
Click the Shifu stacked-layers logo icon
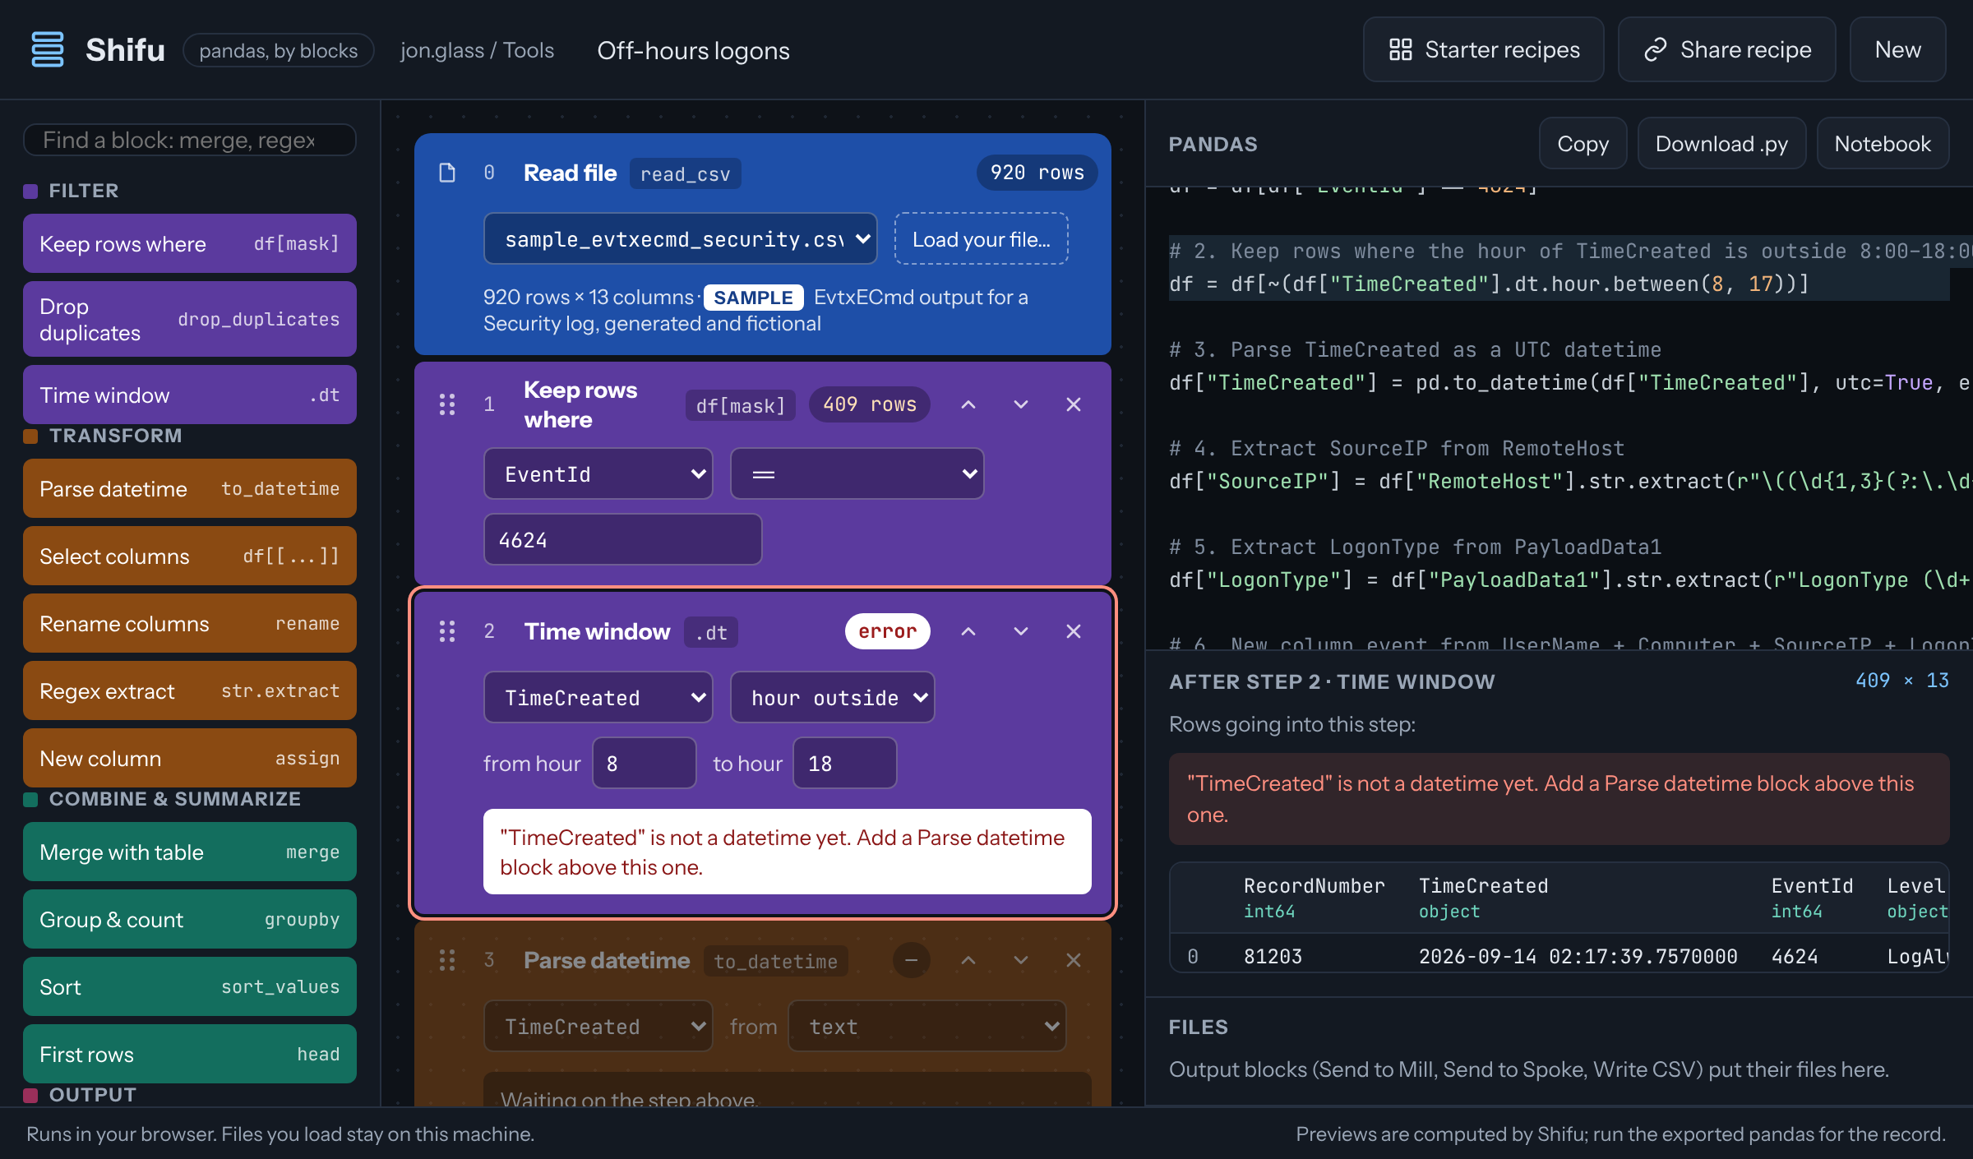pyautogui.click(x=47, y=50)
